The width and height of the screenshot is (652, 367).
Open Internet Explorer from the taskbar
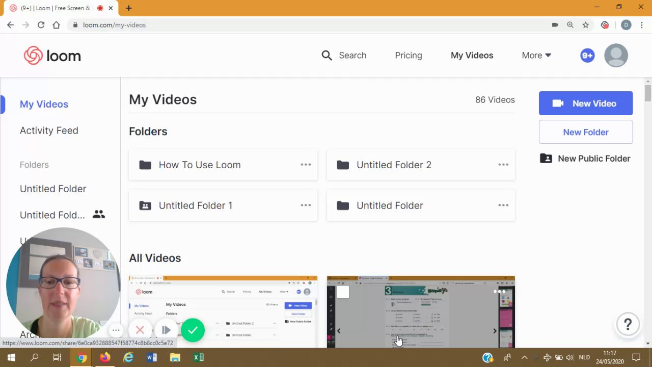pos(128,357)
